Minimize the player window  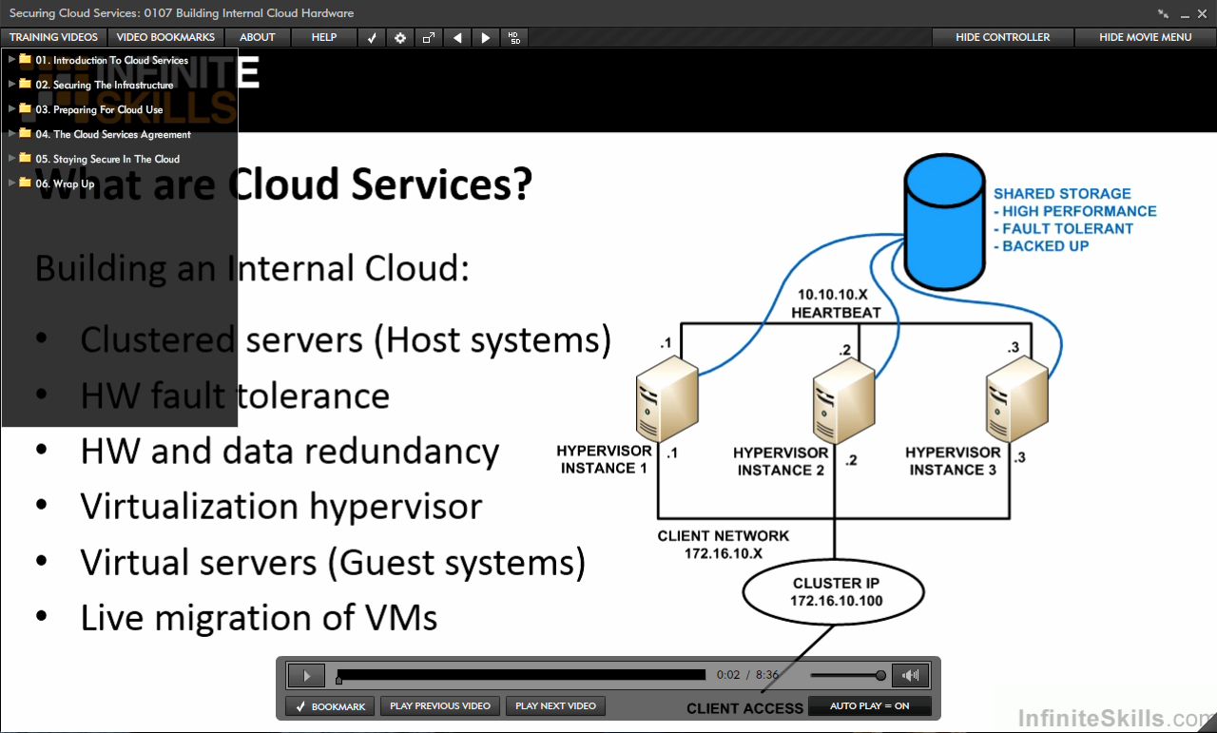(1185, 14)
